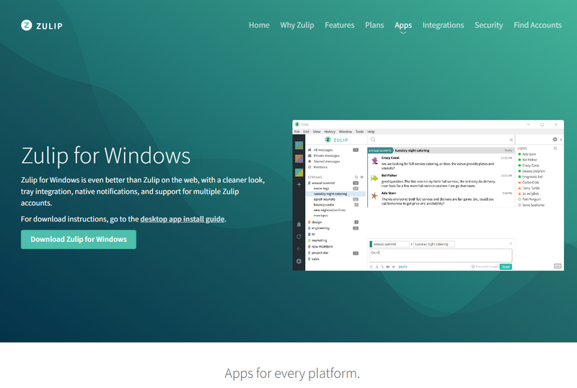
Task: Open the gear settings menu in app
Action: [x=555, y=140]
